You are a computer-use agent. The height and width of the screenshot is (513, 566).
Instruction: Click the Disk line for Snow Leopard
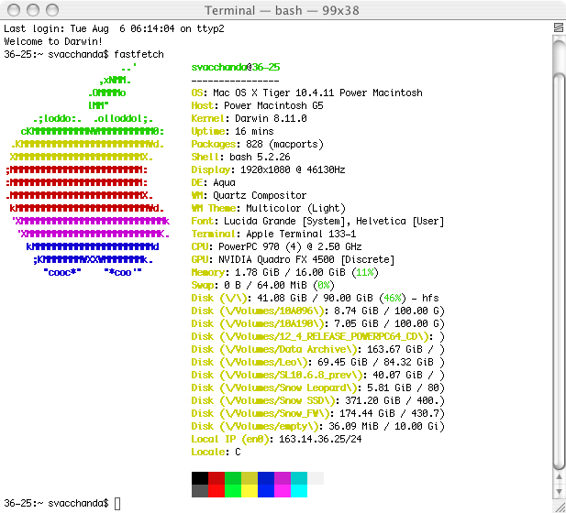[318, 387]
